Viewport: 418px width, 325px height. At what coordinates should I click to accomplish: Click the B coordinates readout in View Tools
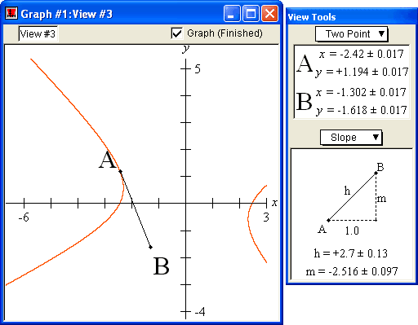click(x=352, y=101)
